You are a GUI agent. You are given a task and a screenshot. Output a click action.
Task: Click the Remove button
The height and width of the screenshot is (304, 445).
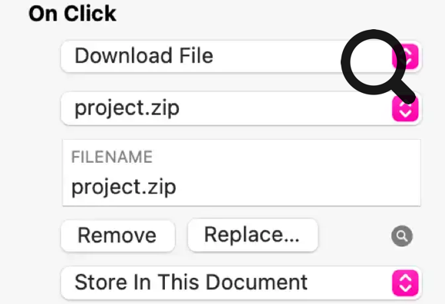pos(117,236)
